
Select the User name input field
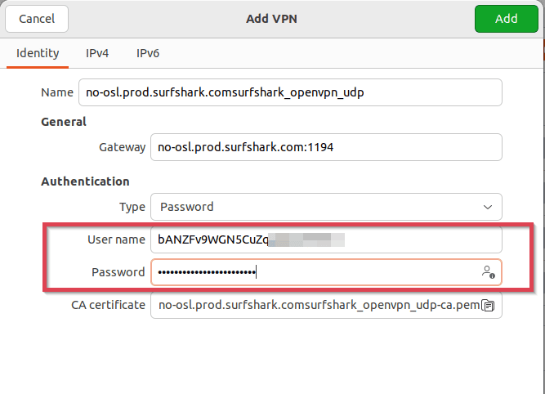tap(325, 240)
